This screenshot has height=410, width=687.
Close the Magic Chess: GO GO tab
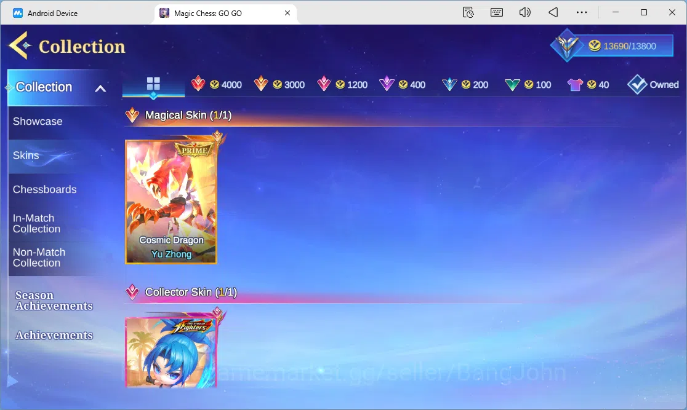[x=287, y=13]
